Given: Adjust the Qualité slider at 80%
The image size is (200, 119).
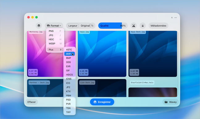Looking at the screenshot, I should pyautogui.click(x=113, y=26).
